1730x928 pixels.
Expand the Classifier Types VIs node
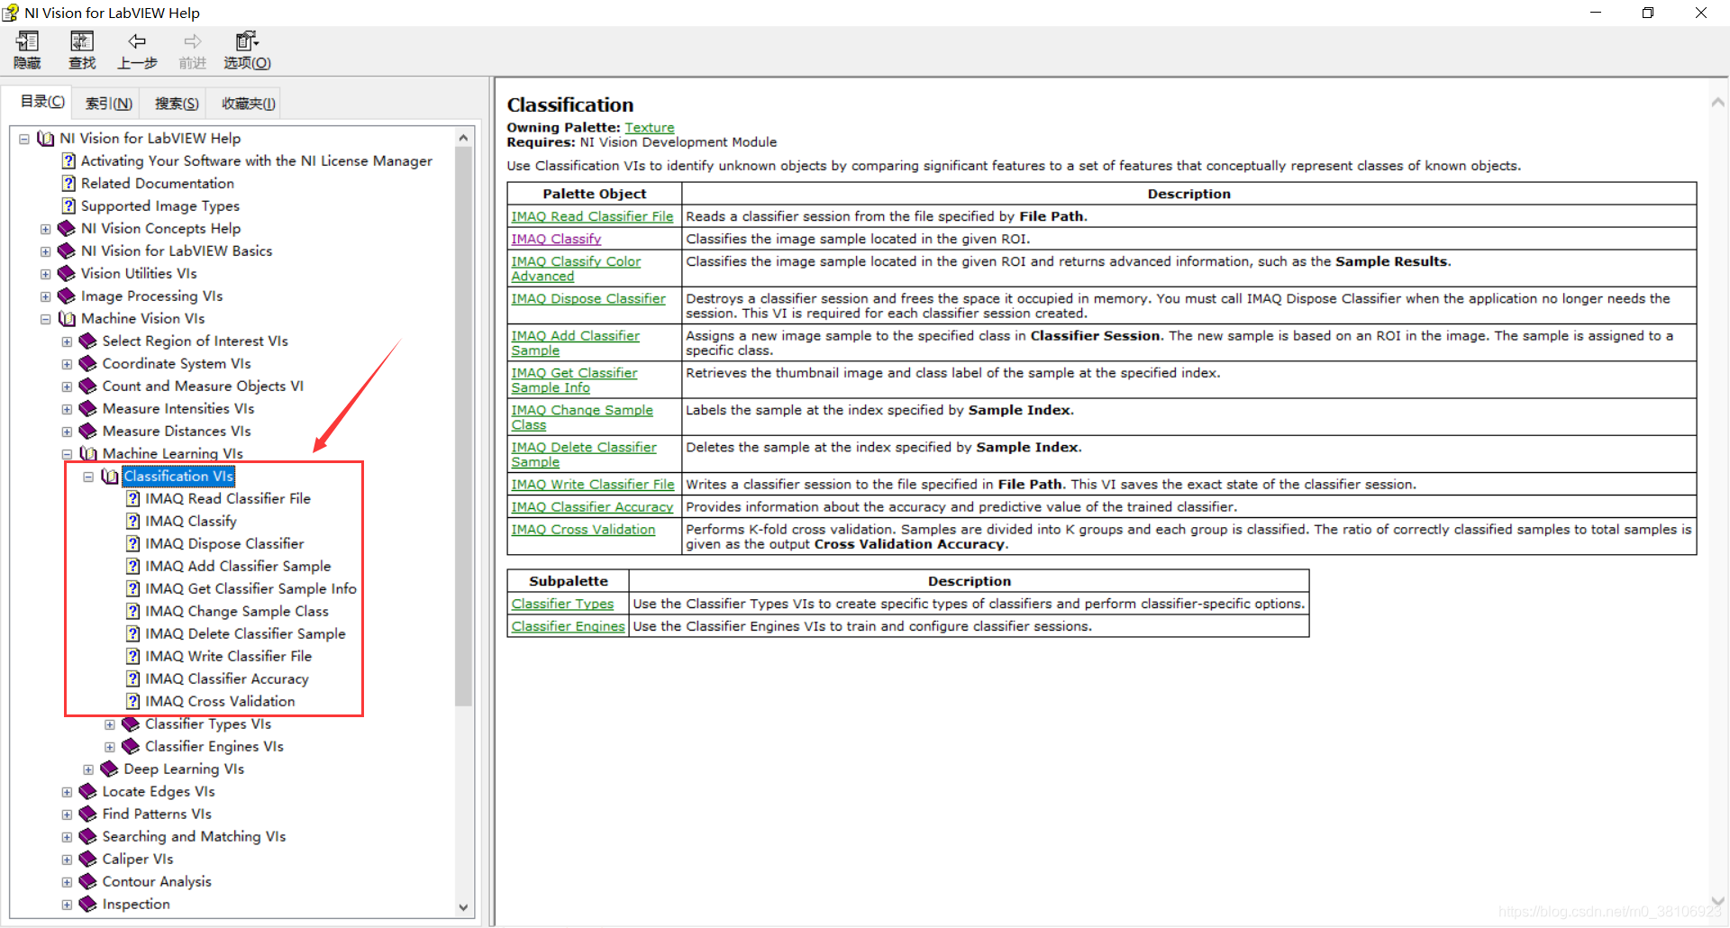tap(110, 724)
